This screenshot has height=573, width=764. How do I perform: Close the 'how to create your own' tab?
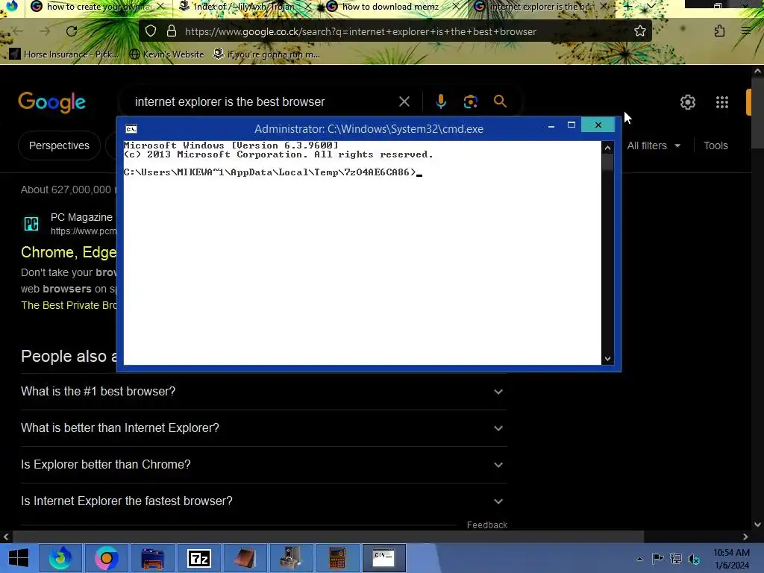pos(160,6)
